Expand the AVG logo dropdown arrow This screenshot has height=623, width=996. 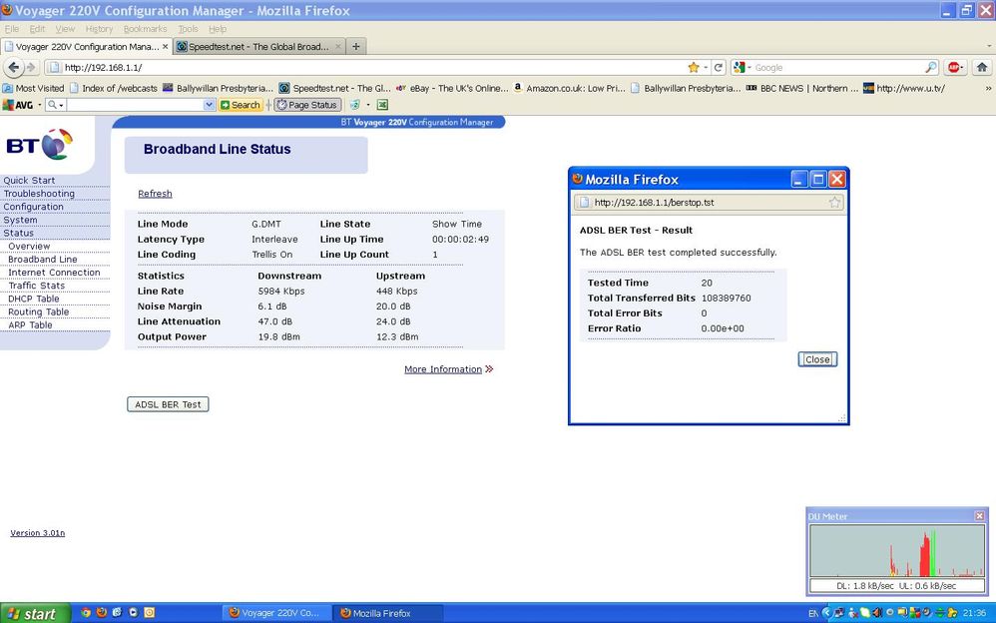[x=39, y=105]
